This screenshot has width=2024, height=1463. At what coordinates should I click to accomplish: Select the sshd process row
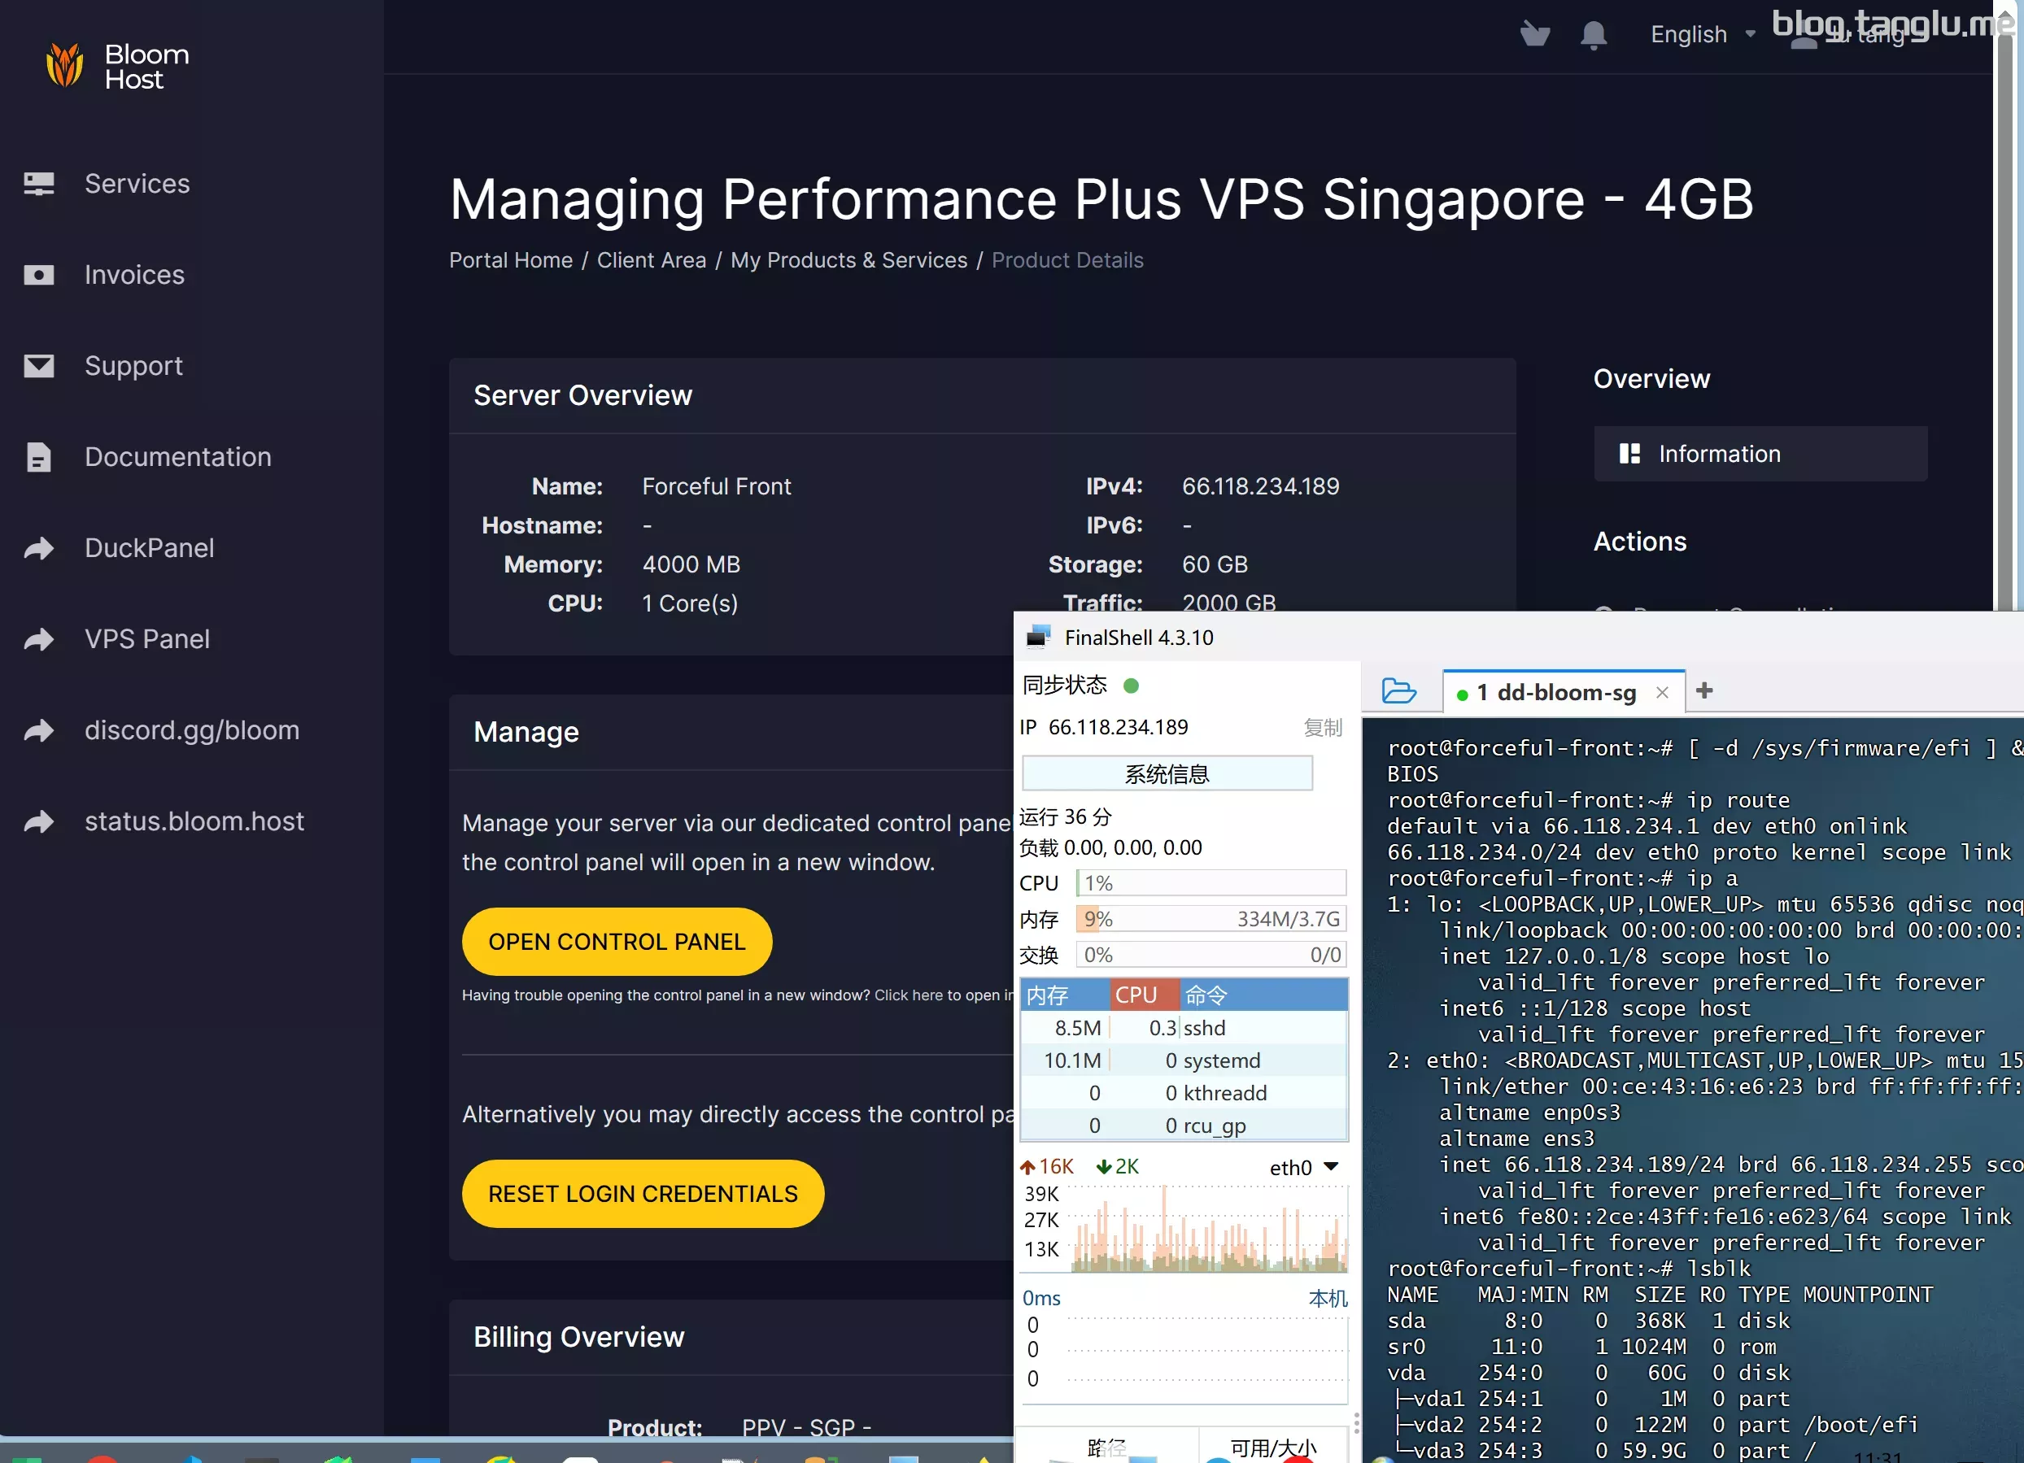pyautogui.click(x=1184, y=1028)
